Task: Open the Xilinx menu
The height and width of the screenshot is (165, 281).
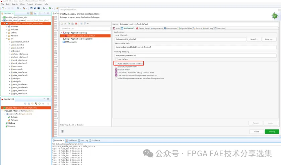Action: coord(22,4)
